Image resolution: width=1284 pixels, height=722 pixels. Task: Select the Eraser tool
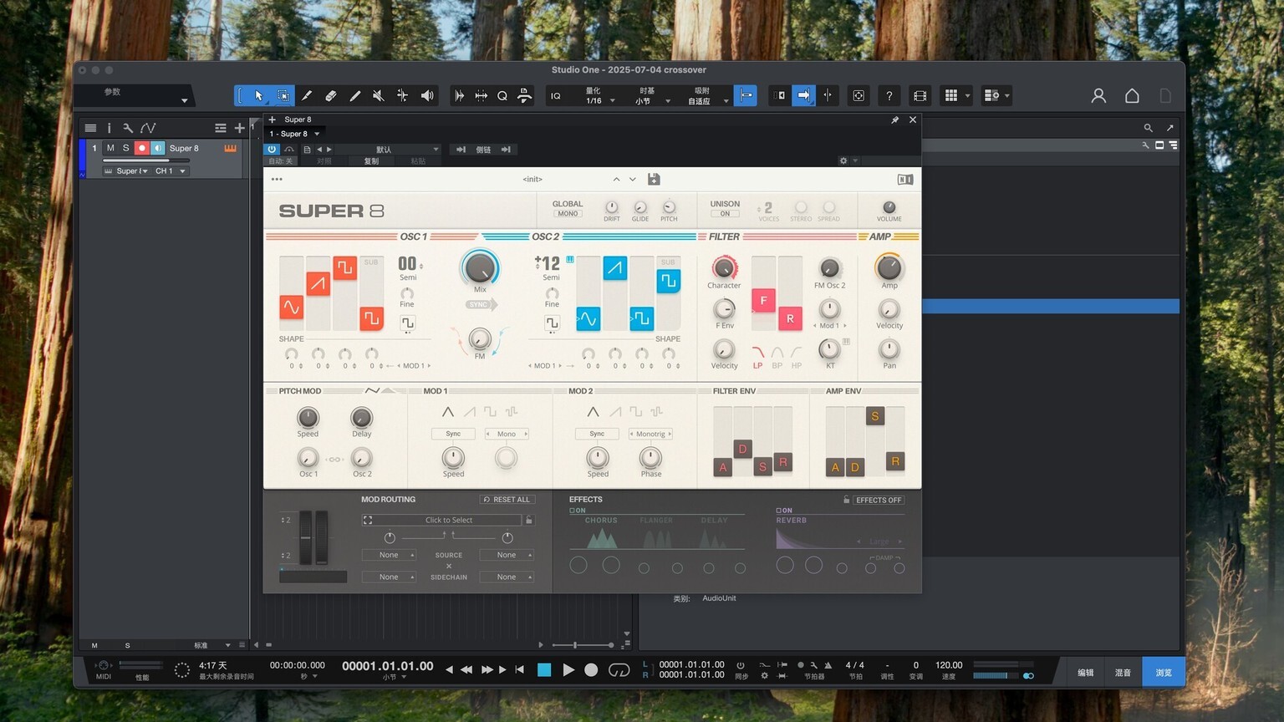coord(331,96)
